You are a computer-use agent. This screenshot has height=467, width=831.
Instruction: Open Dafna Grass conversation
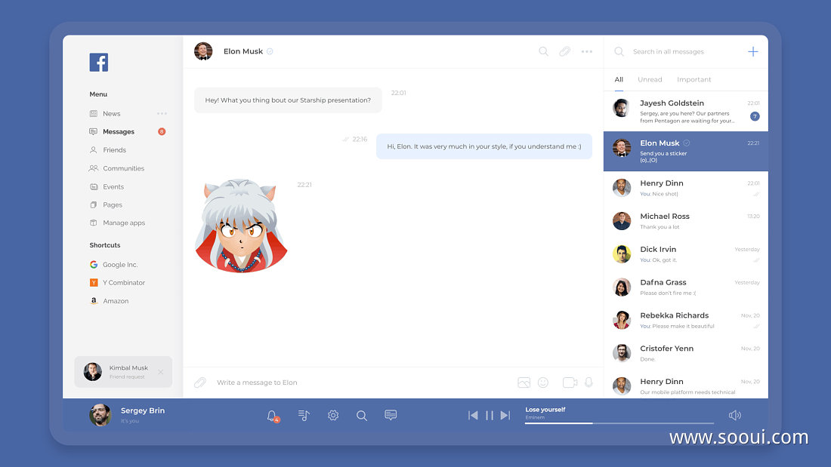[686, 287]
